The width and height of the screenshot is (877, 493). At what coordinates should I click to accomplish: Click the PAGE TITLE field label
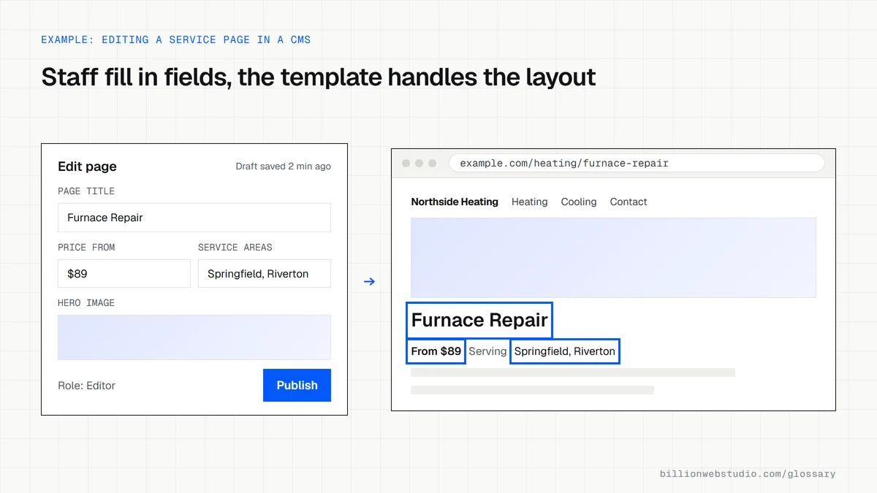click(86, 191)
